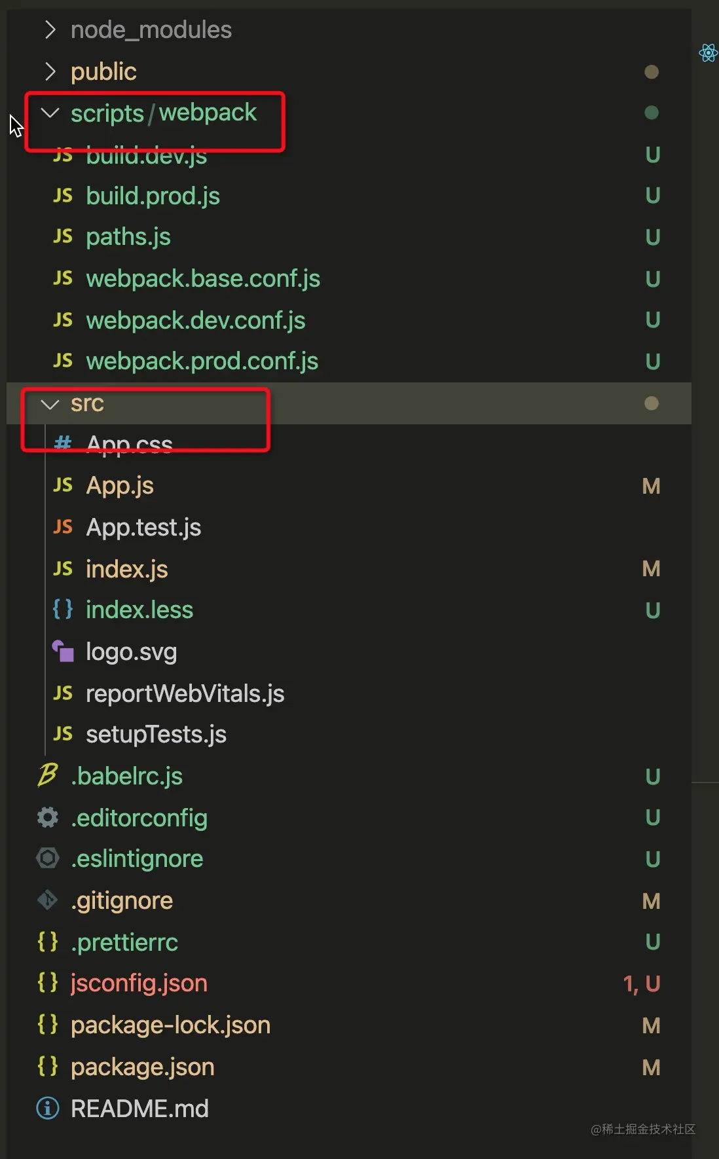
Task: Click the React atom icon at top right
Action: [x=708, y=52]
